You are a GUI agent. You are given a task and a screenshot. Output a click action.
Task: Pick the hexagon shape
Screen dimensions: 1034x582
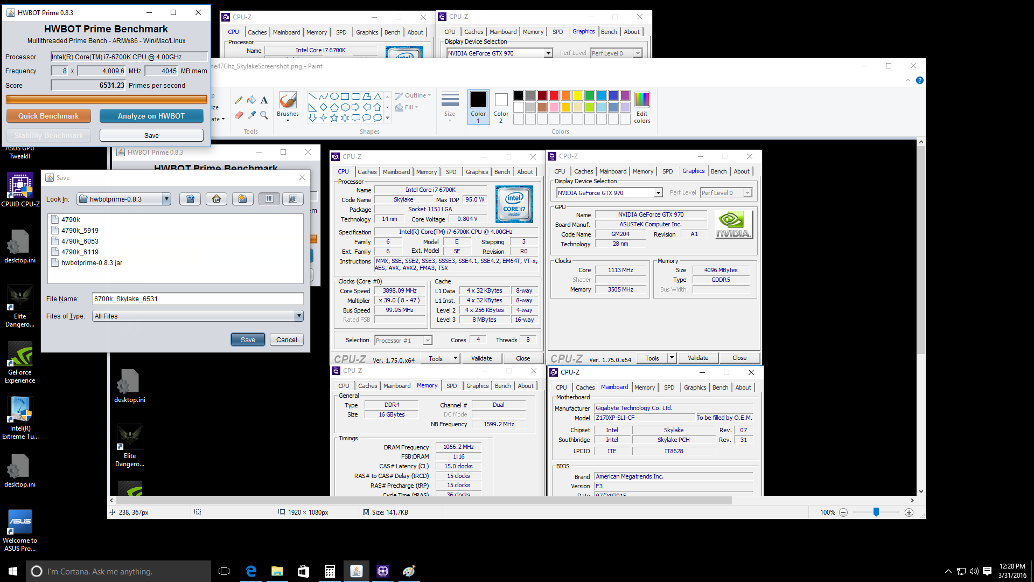345,107
